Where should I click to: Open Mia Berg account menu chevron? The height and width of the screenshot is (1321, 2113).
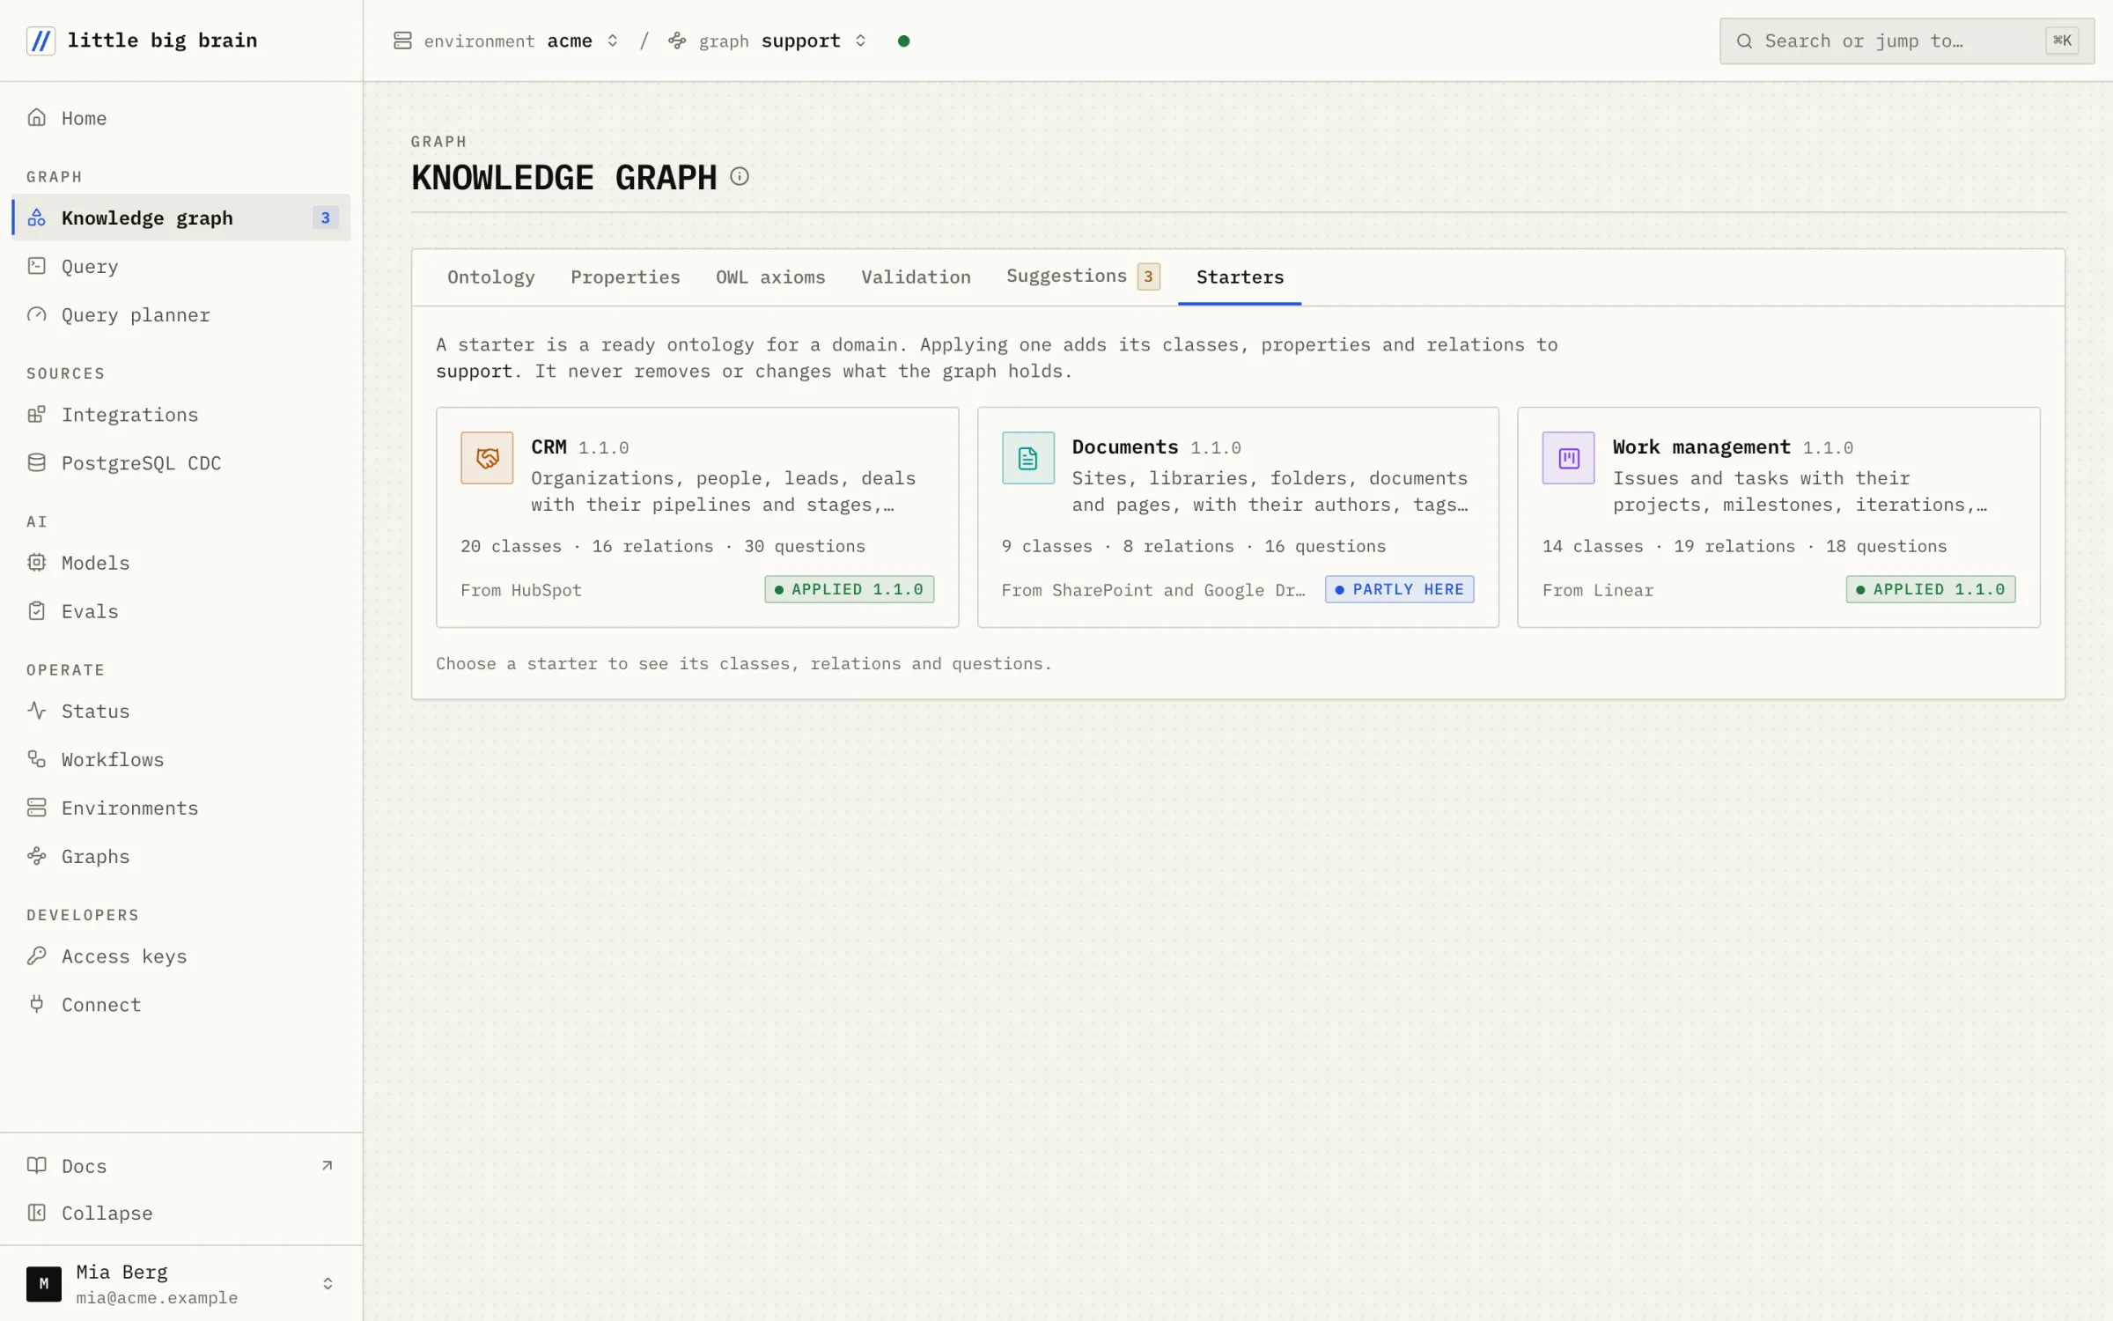(x=328, y=1284)
